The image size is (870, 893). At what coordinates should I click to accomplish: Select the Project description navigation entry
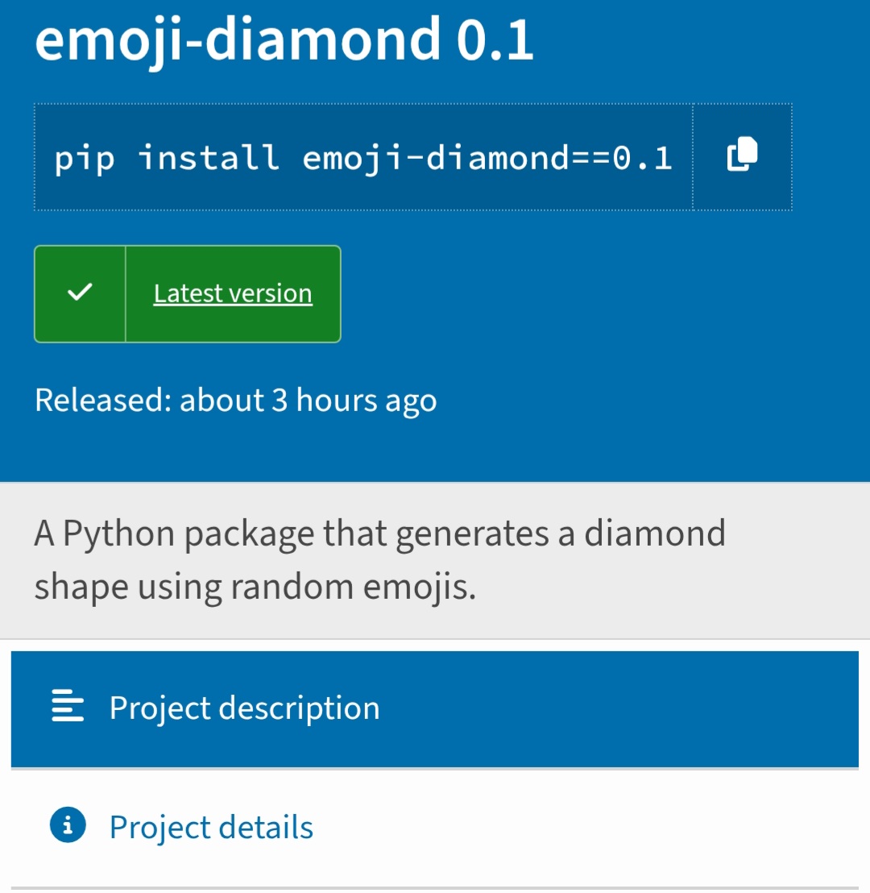(x=244, y=708)
